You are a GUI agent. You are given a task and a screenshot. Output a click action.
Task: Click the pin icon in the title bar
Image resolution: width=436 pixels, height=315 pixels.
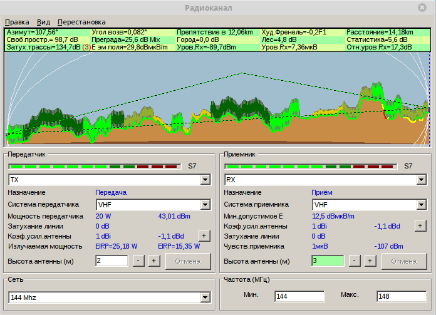point(422,7)
